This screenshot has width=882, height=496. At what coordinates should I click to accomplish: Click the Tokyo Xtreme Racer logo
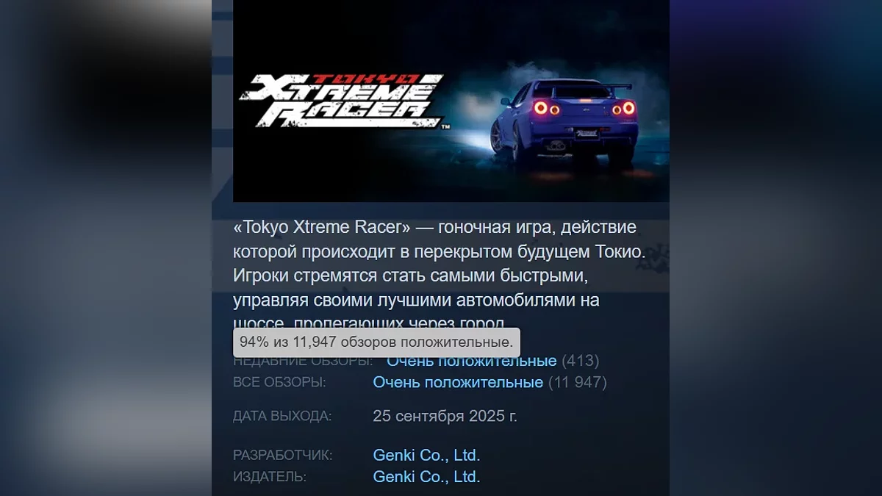point(341,101)
